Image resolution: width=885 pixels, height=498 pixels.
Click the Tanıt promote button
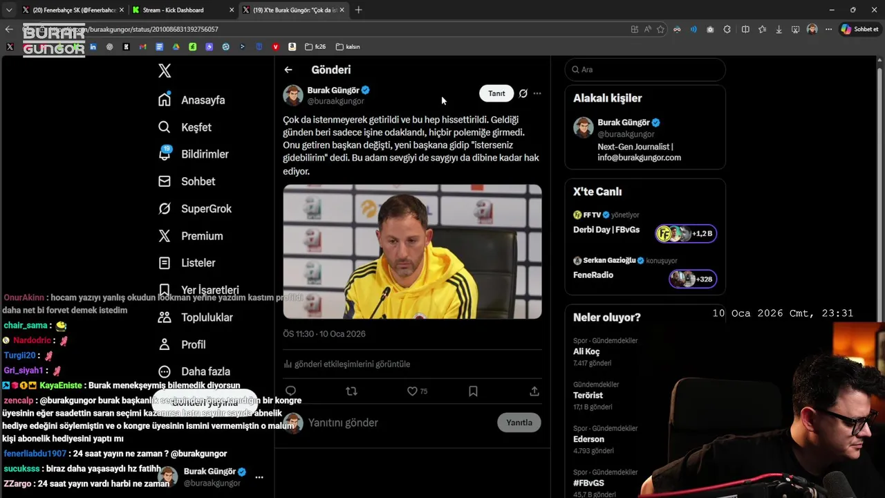point(496,93)
